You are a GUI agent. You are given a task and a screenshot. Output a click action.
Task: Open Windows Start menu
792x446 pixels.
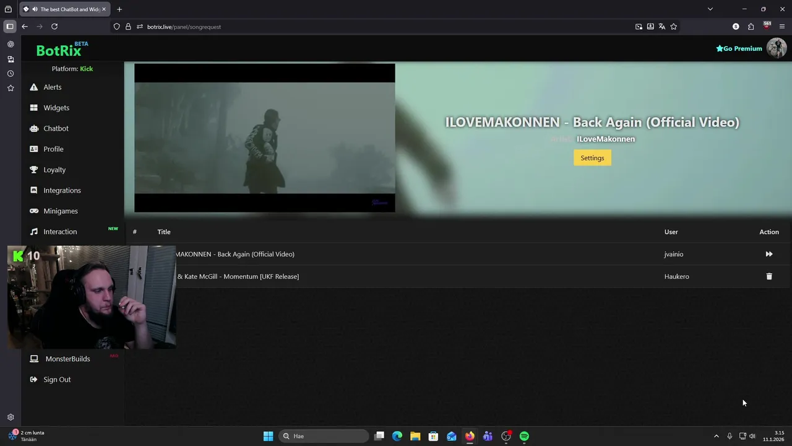click(x=268, y=436)
